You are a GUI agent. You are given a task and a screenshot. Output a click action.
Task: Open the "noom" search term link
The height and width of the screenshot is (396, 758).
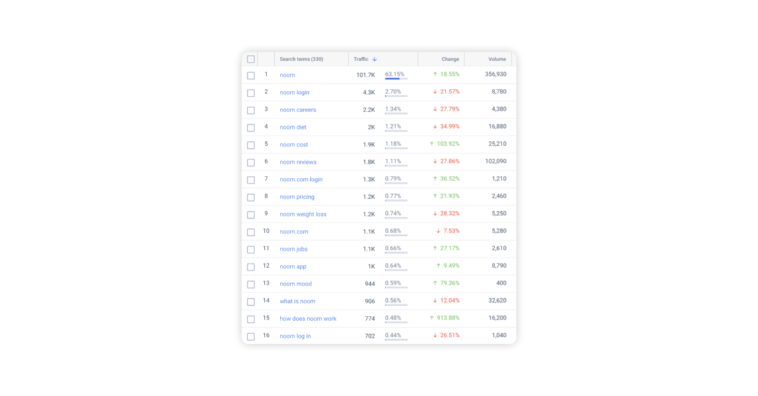[x=287, y=74]
